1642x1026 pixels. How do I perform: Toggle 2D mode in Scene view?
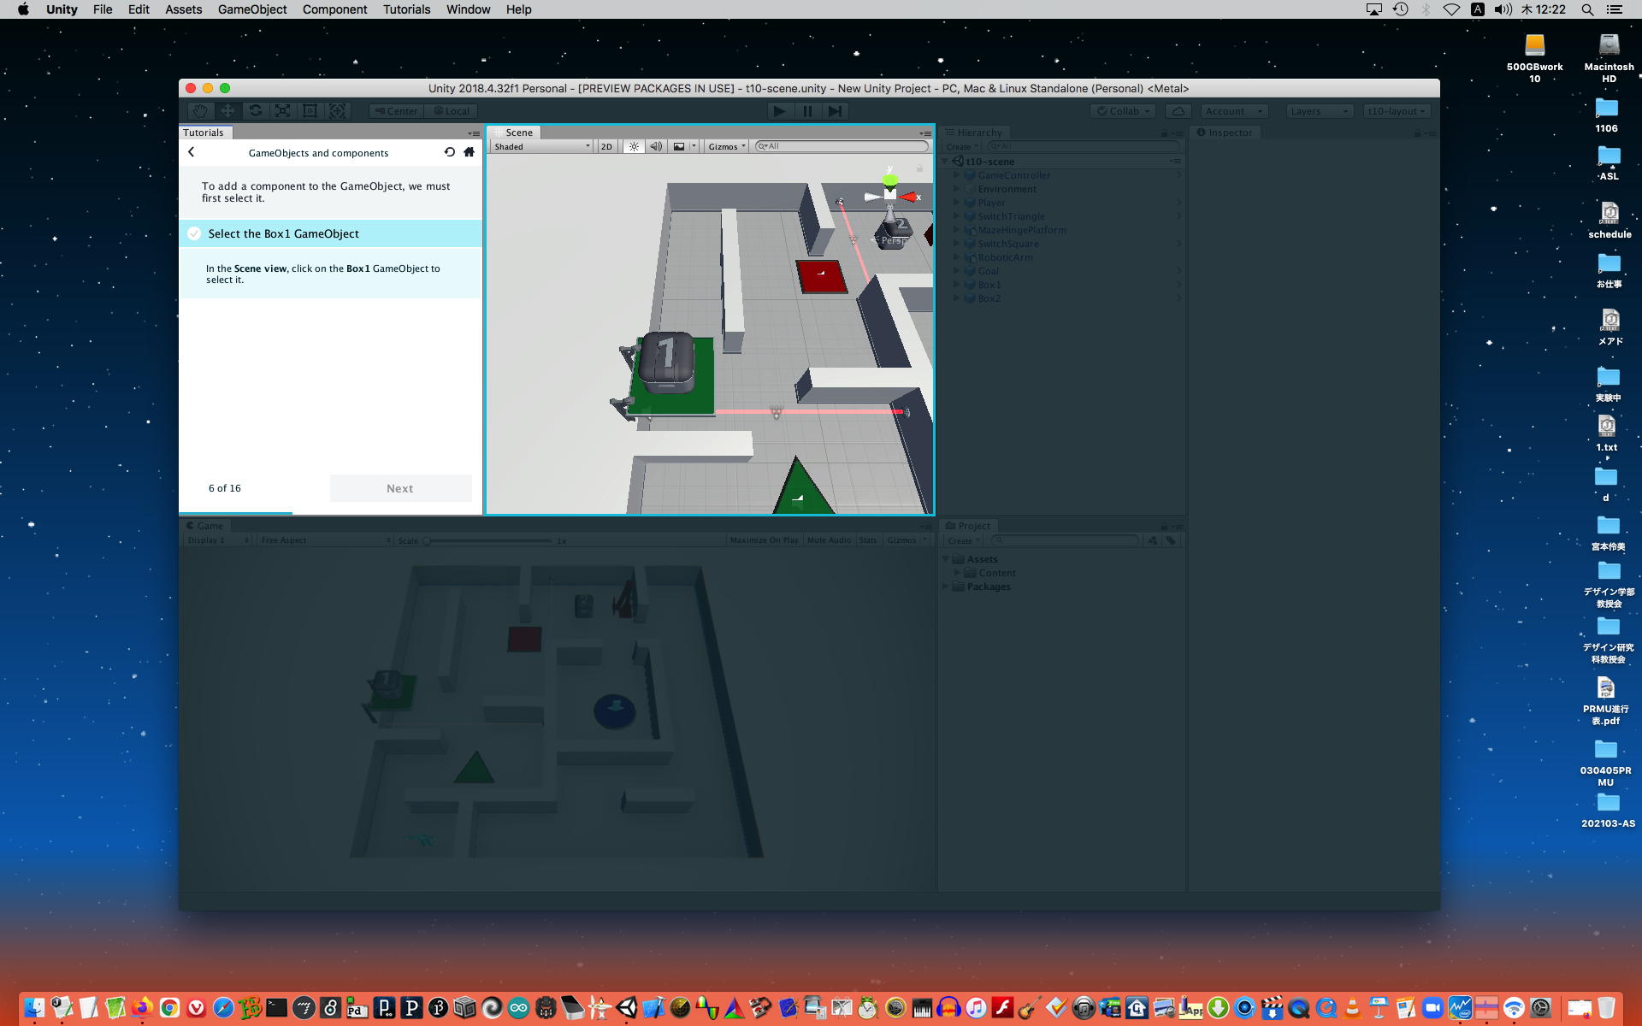coord(606,146)
